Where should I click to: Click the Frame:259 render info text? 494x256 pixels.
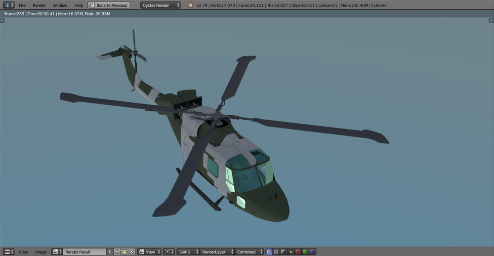(x=14, y=14)
